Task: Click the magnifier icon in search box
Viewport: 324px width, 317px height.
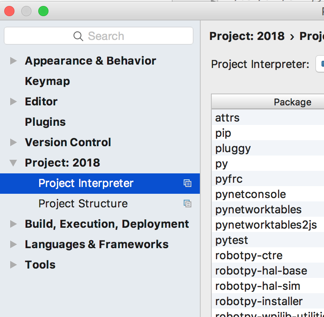Action: [x=78, y=36]
